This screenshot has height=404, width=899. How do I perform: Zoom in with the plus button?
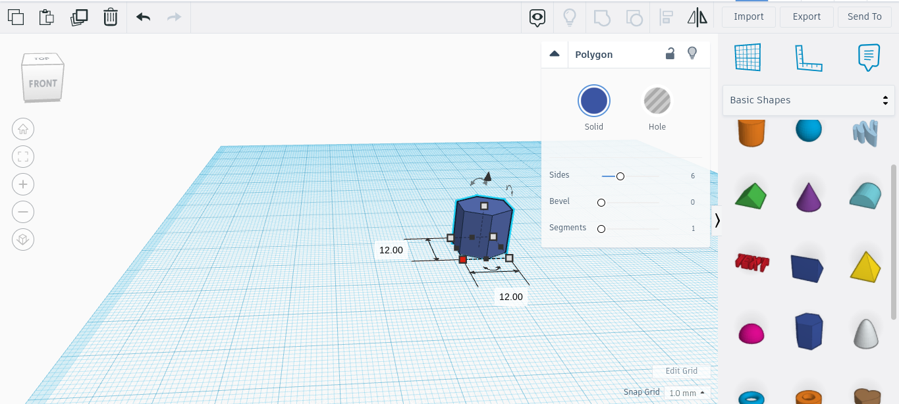pyautogui.click(x=23, y=184)
